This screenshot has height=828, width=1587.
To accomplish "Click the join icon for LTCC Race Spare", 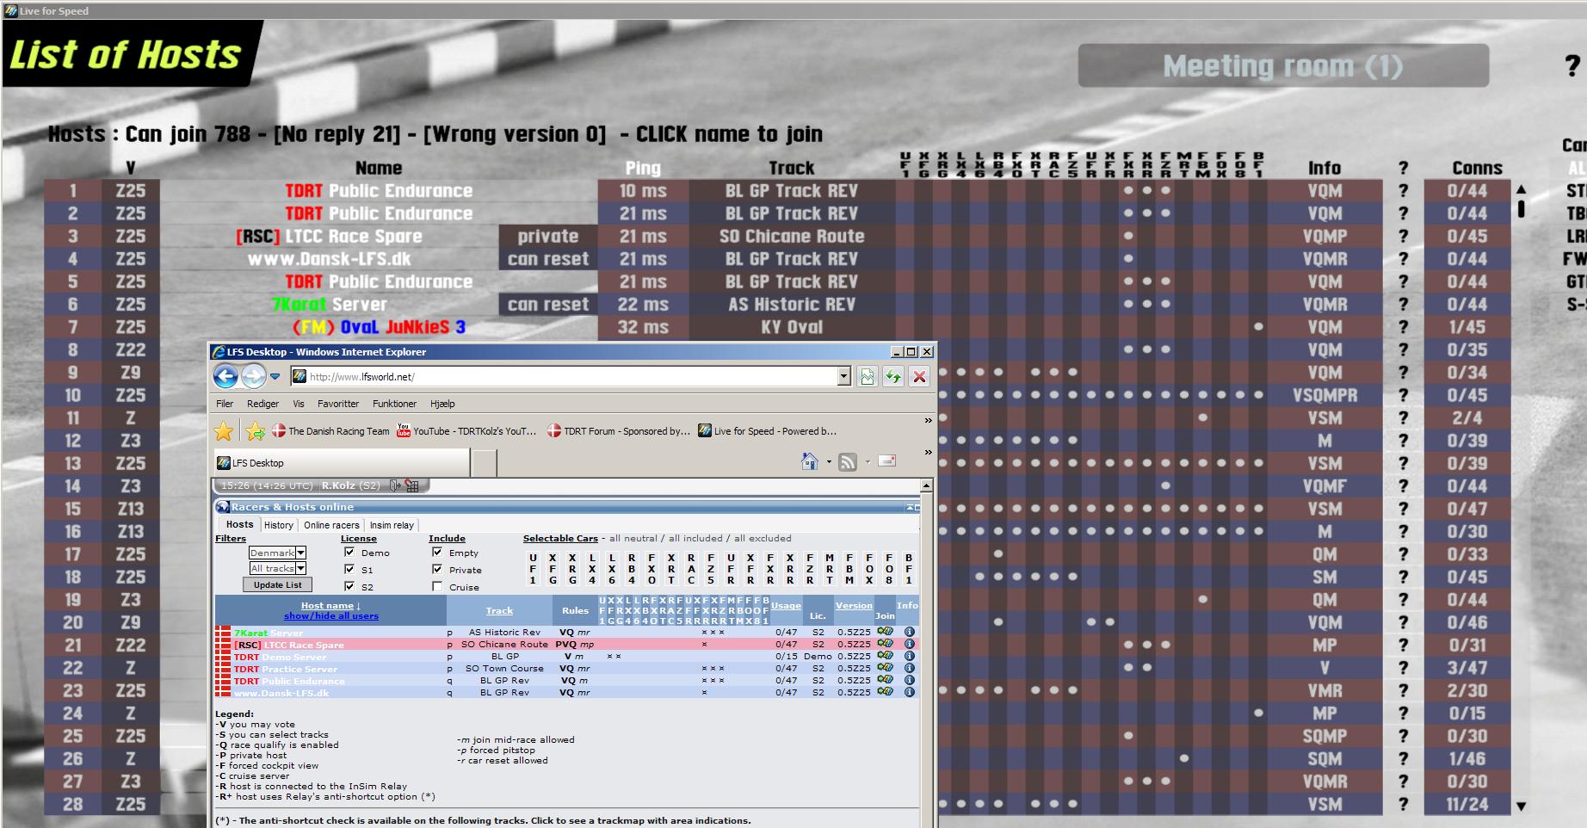I will click(x=885, y=644).
